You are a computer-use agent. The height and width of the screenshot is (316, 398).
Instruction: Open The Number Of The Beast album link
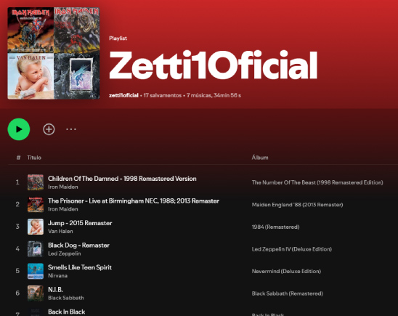(x=317, y=182)
